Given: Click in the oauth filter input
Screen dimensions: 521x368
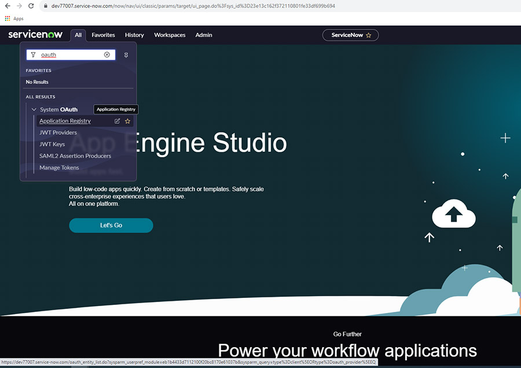Looking at the screenshot, I should [x=71, y=55].
